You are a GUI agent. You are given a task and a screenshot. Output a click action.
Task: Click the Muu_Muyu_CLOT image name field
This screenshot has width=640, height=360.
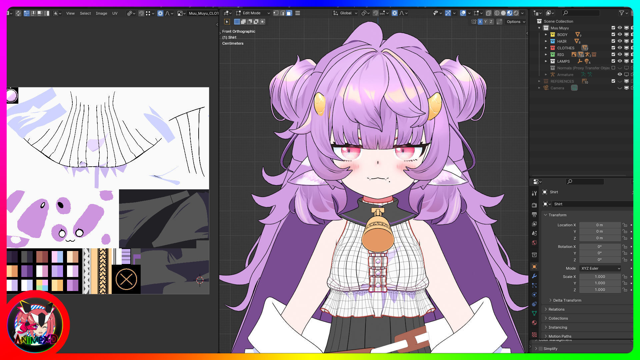coord(203,13)
